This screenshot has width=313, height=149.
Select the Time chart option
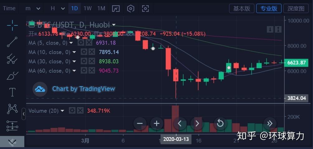(9, 8)
